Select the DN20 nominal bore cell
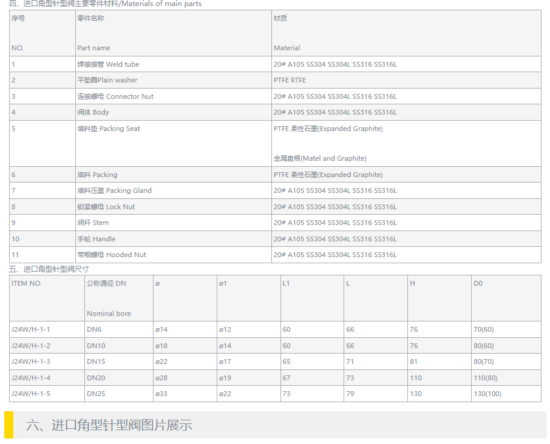550x444 pixels. (x=96, y=378)
